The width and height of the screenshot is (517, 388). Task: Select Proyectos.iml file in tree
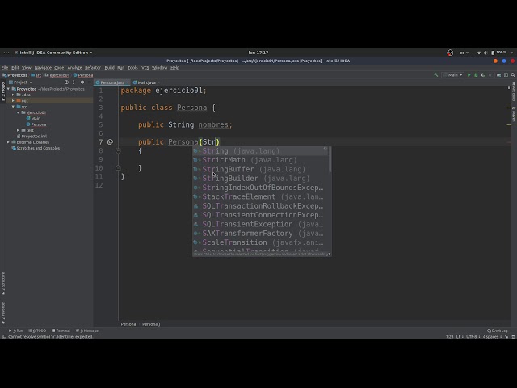coord(34,137)
